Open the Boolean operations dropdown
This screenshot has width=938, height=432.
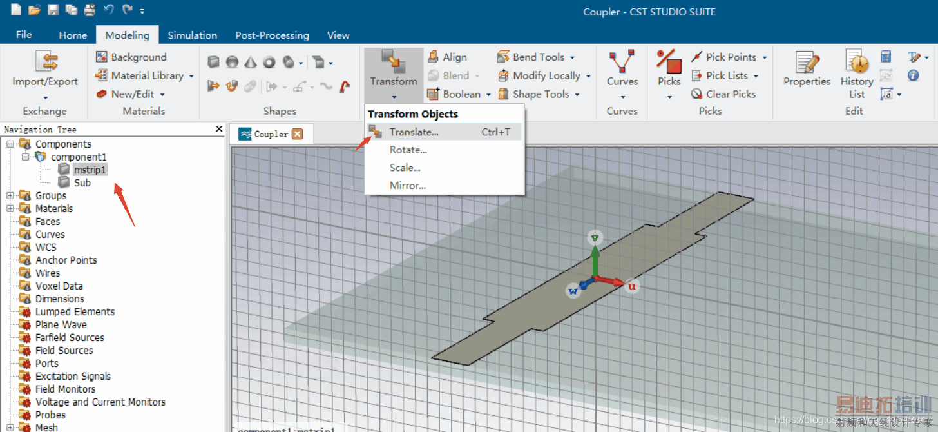[x=459, y=94]
